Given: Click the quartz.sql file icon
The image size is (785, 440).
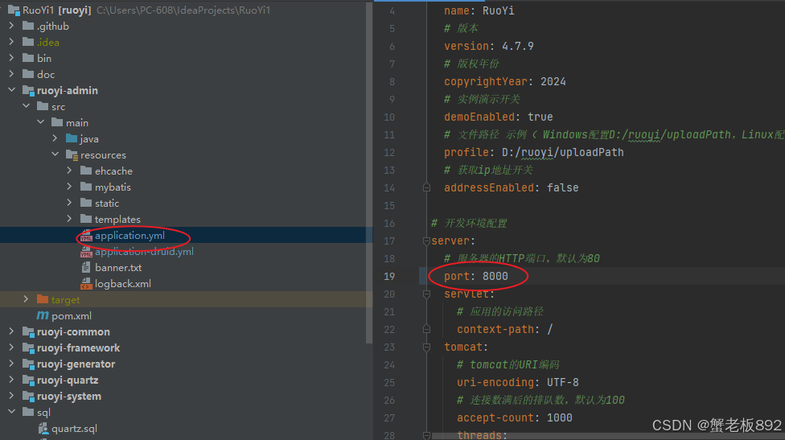Looking at the screenshot, I should tap(43, 429).
